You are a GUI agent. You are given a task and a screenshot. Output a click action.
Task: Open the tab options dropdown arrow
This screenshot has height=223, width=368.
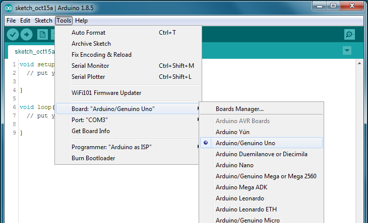347,50
